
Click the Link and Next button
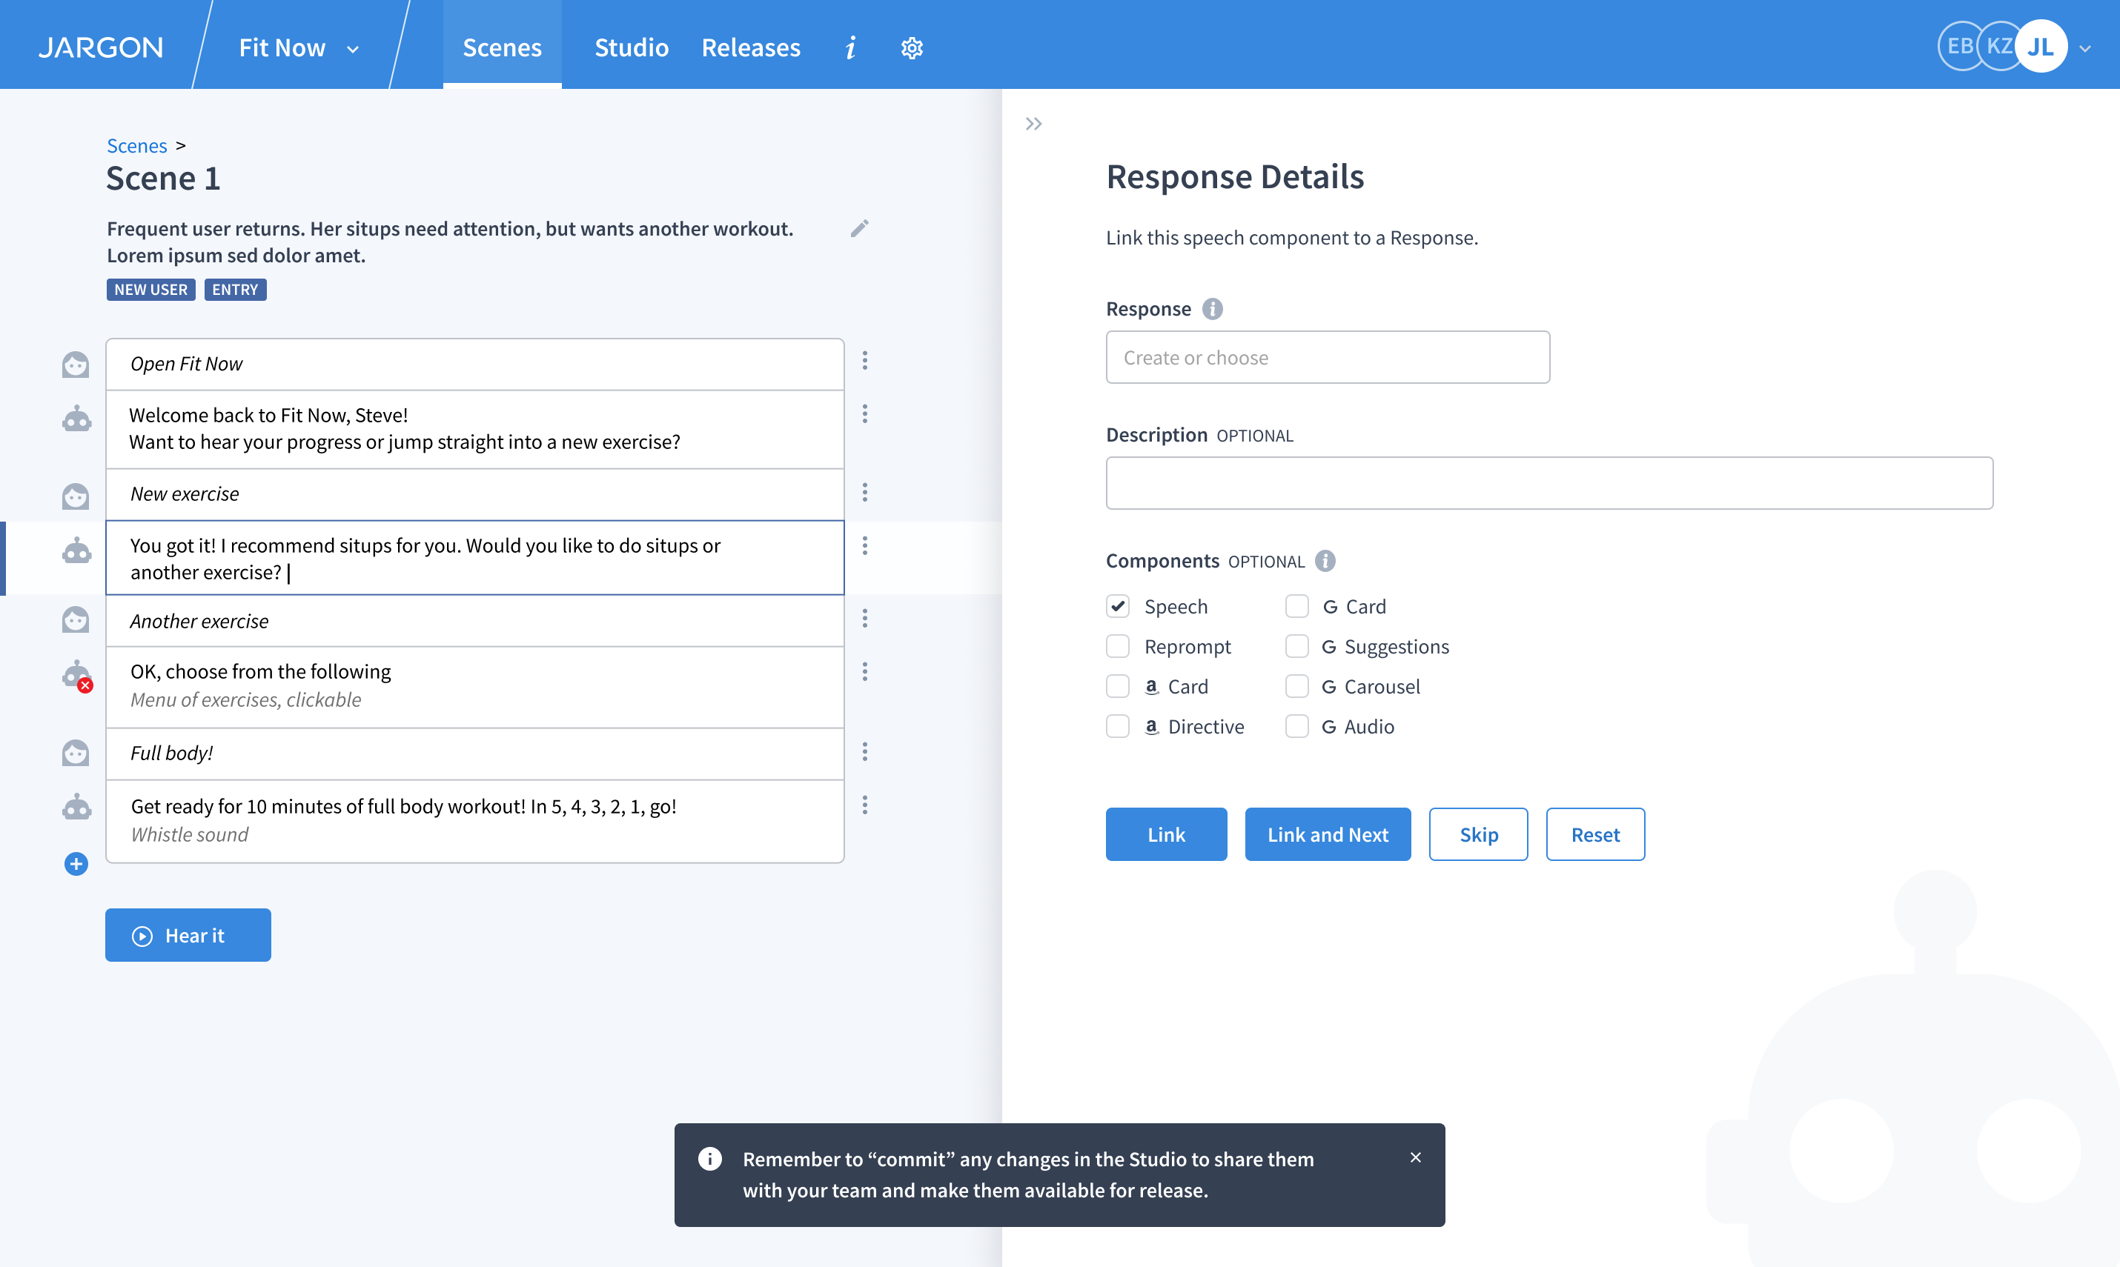(x=1328, y=834)
